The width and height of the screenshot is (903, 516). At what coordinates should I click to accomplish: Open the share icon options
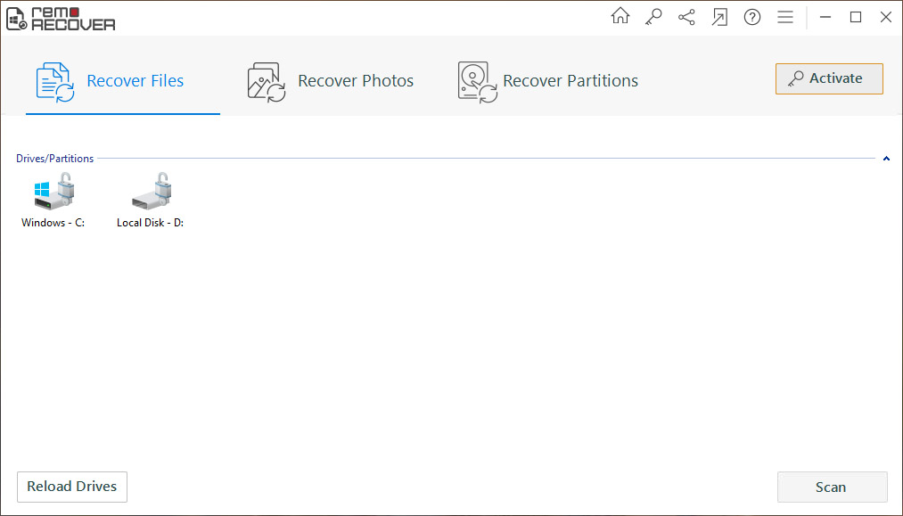[x=686, y=17]
